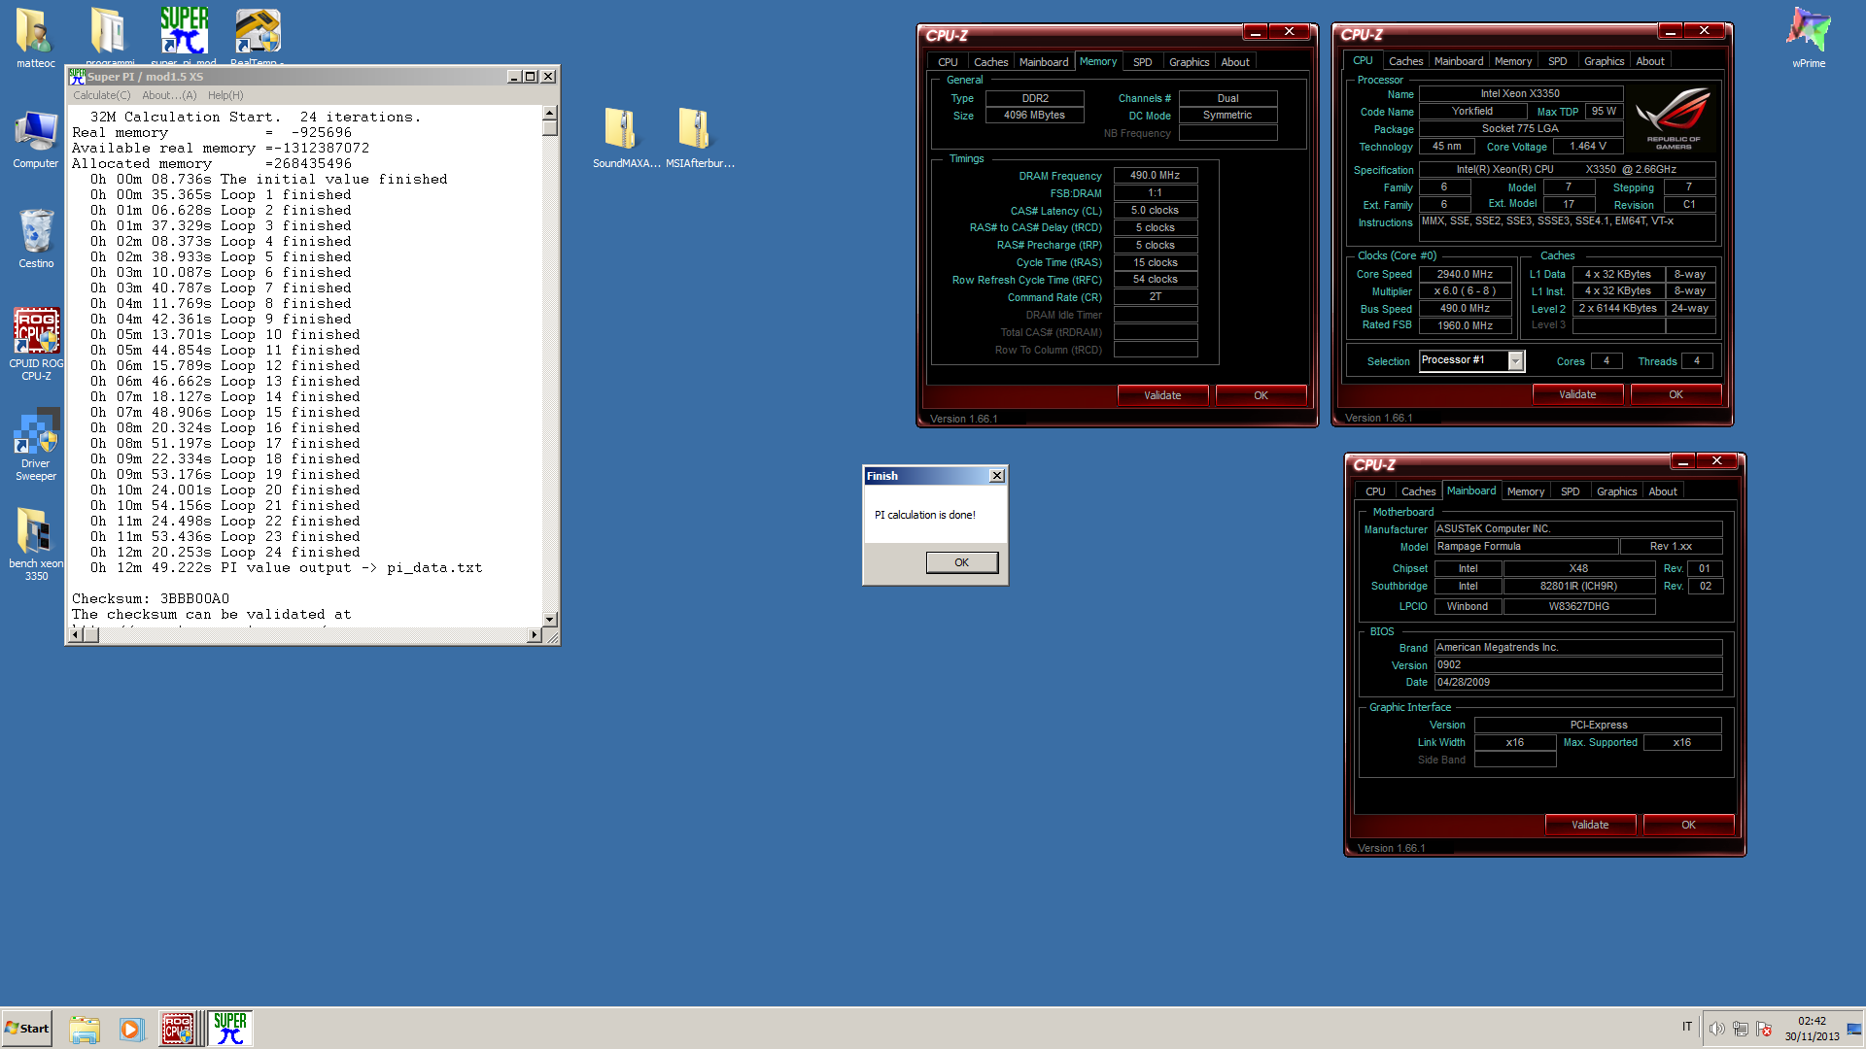Open About tab in Mainboard CPU-Z window

coord(1663,491)
